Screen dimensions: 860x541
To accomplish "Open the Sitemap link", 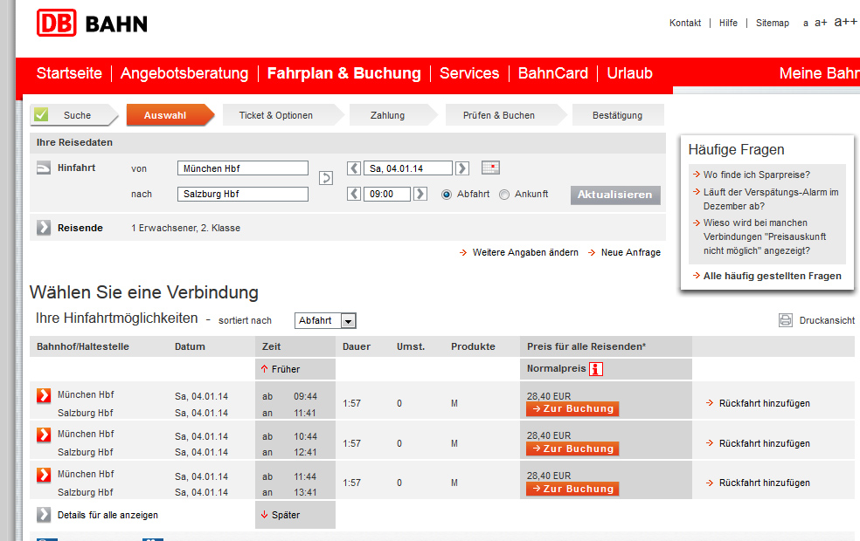I will pos(773,23).
